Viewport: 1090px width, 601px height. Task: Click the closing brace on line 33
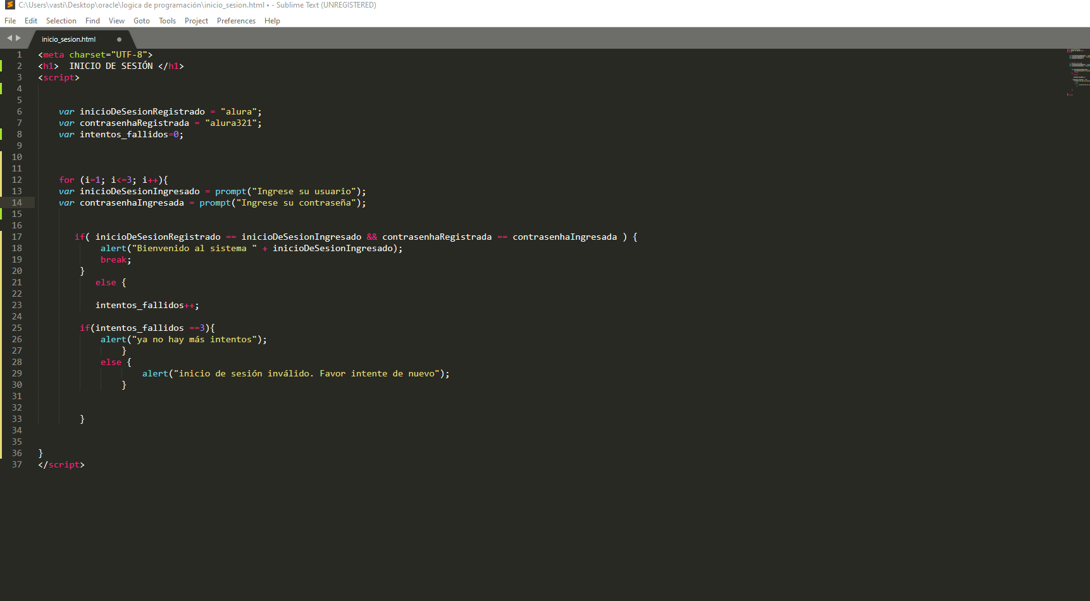click(x=82, y=419)
